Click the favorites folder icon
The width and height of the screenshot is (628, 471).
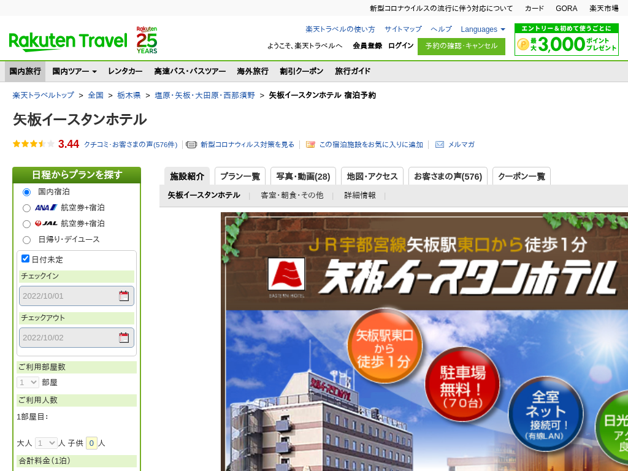click(310, 145)
